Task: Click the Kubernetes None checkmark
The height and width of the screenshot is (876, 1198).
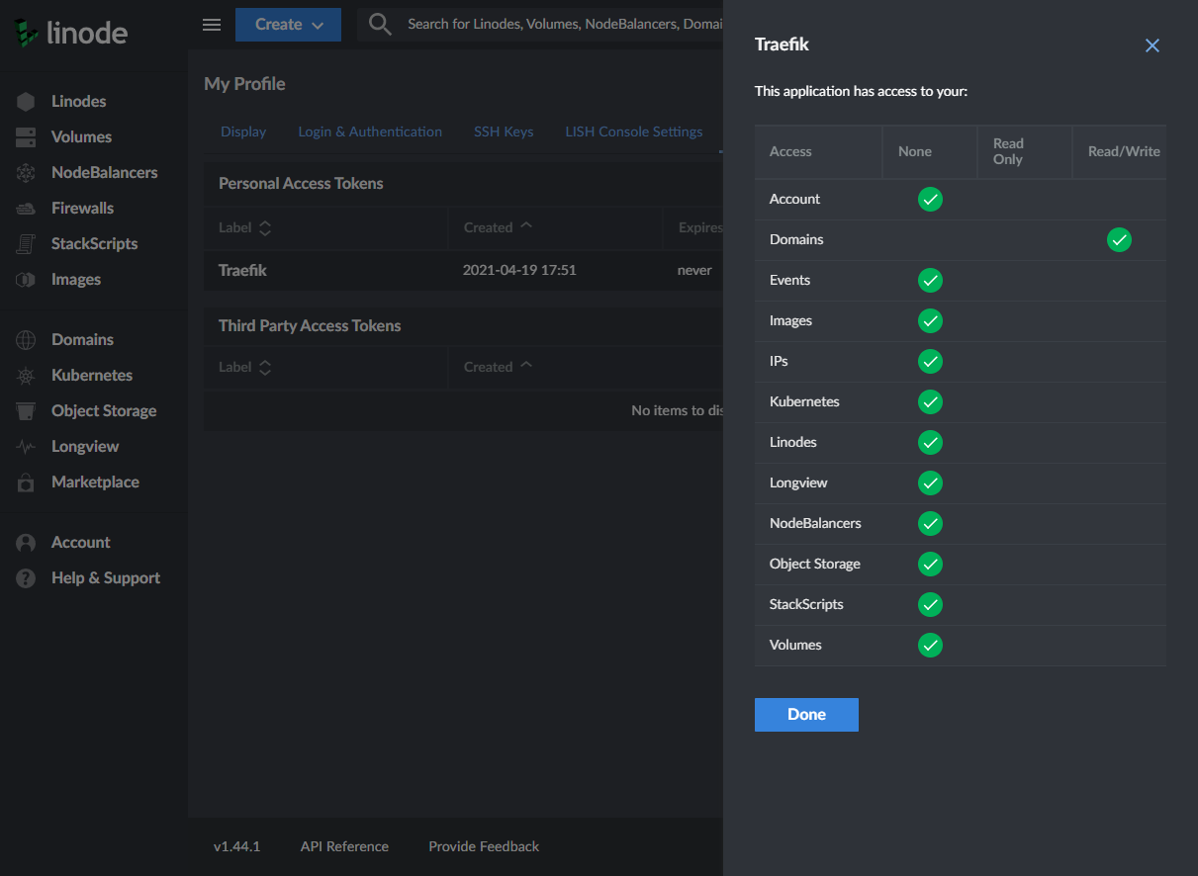Action: click(x=930, y=401)
